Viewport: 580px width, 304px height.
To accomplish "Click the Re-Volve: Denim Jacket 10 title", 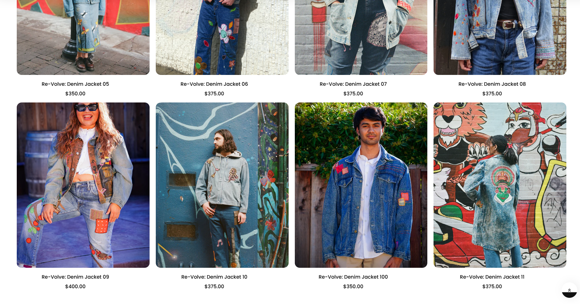I will pyautogui.click(x=214, y=277).
